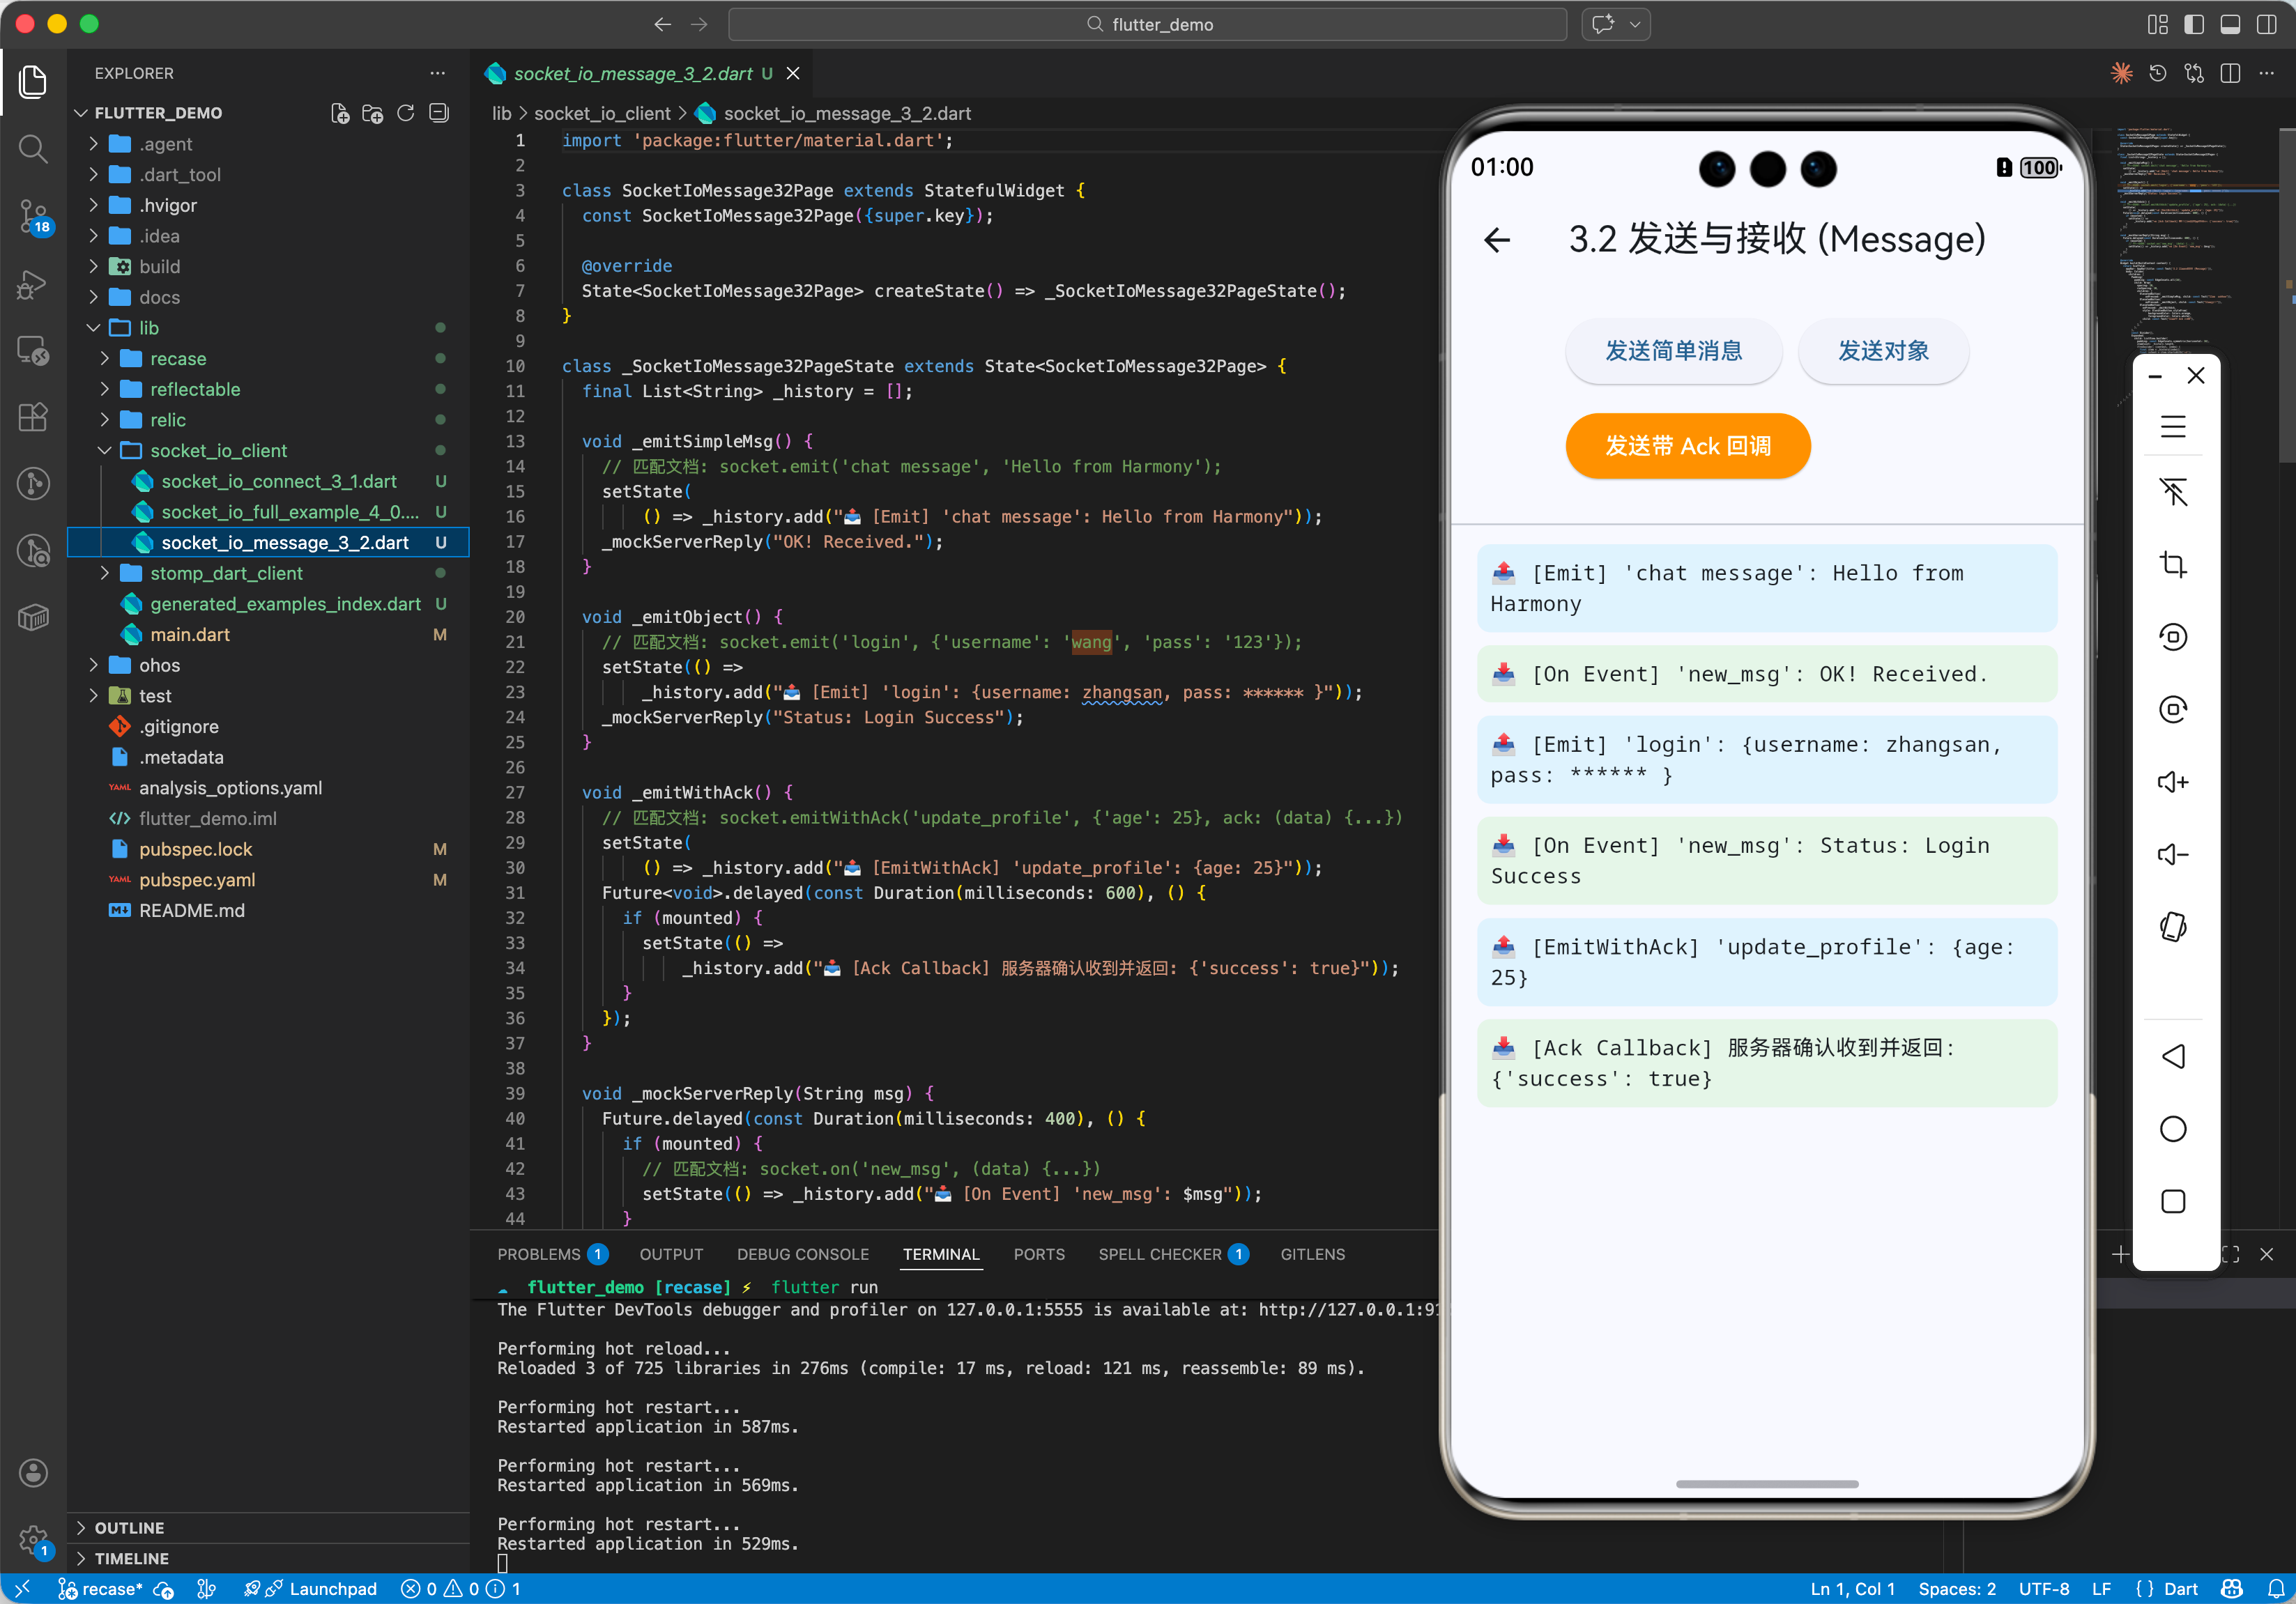The image size is (2296, 1604).
Task: Toggle the bottom panel layout button
Action: [2230, 24]
